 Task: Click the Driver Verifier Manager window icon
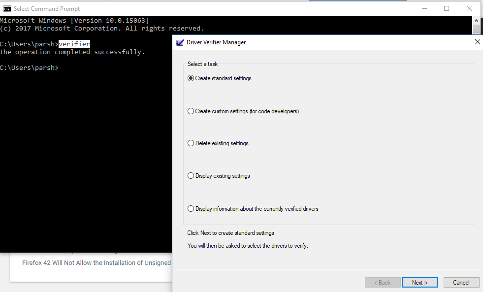tap(180, 42)
